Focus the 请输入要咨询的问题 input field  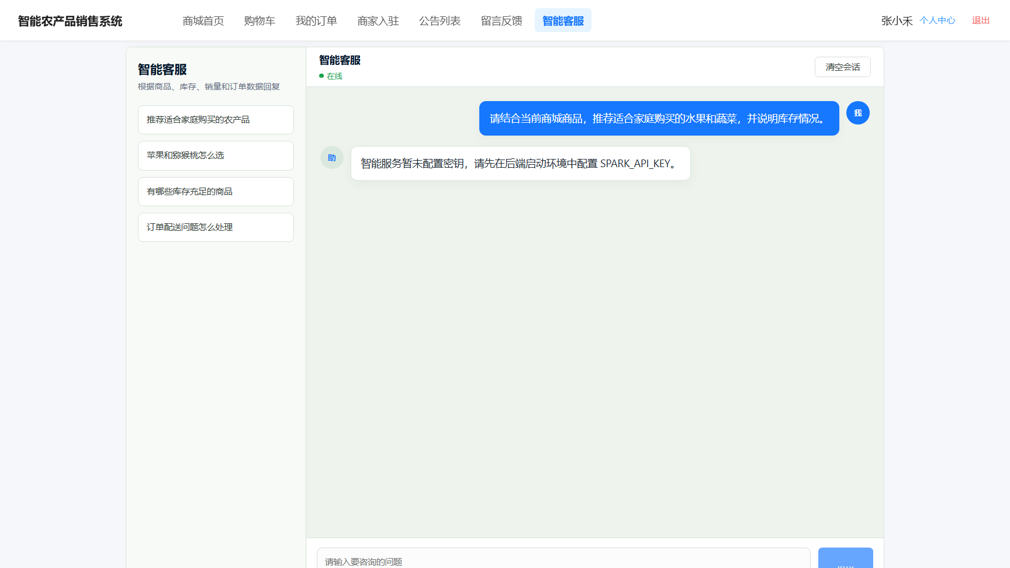563,559
